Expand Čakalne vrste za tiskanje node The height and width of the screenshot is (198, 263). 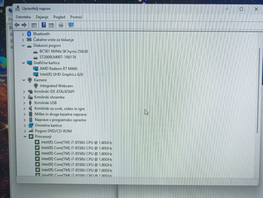click(x=23, y=40)
